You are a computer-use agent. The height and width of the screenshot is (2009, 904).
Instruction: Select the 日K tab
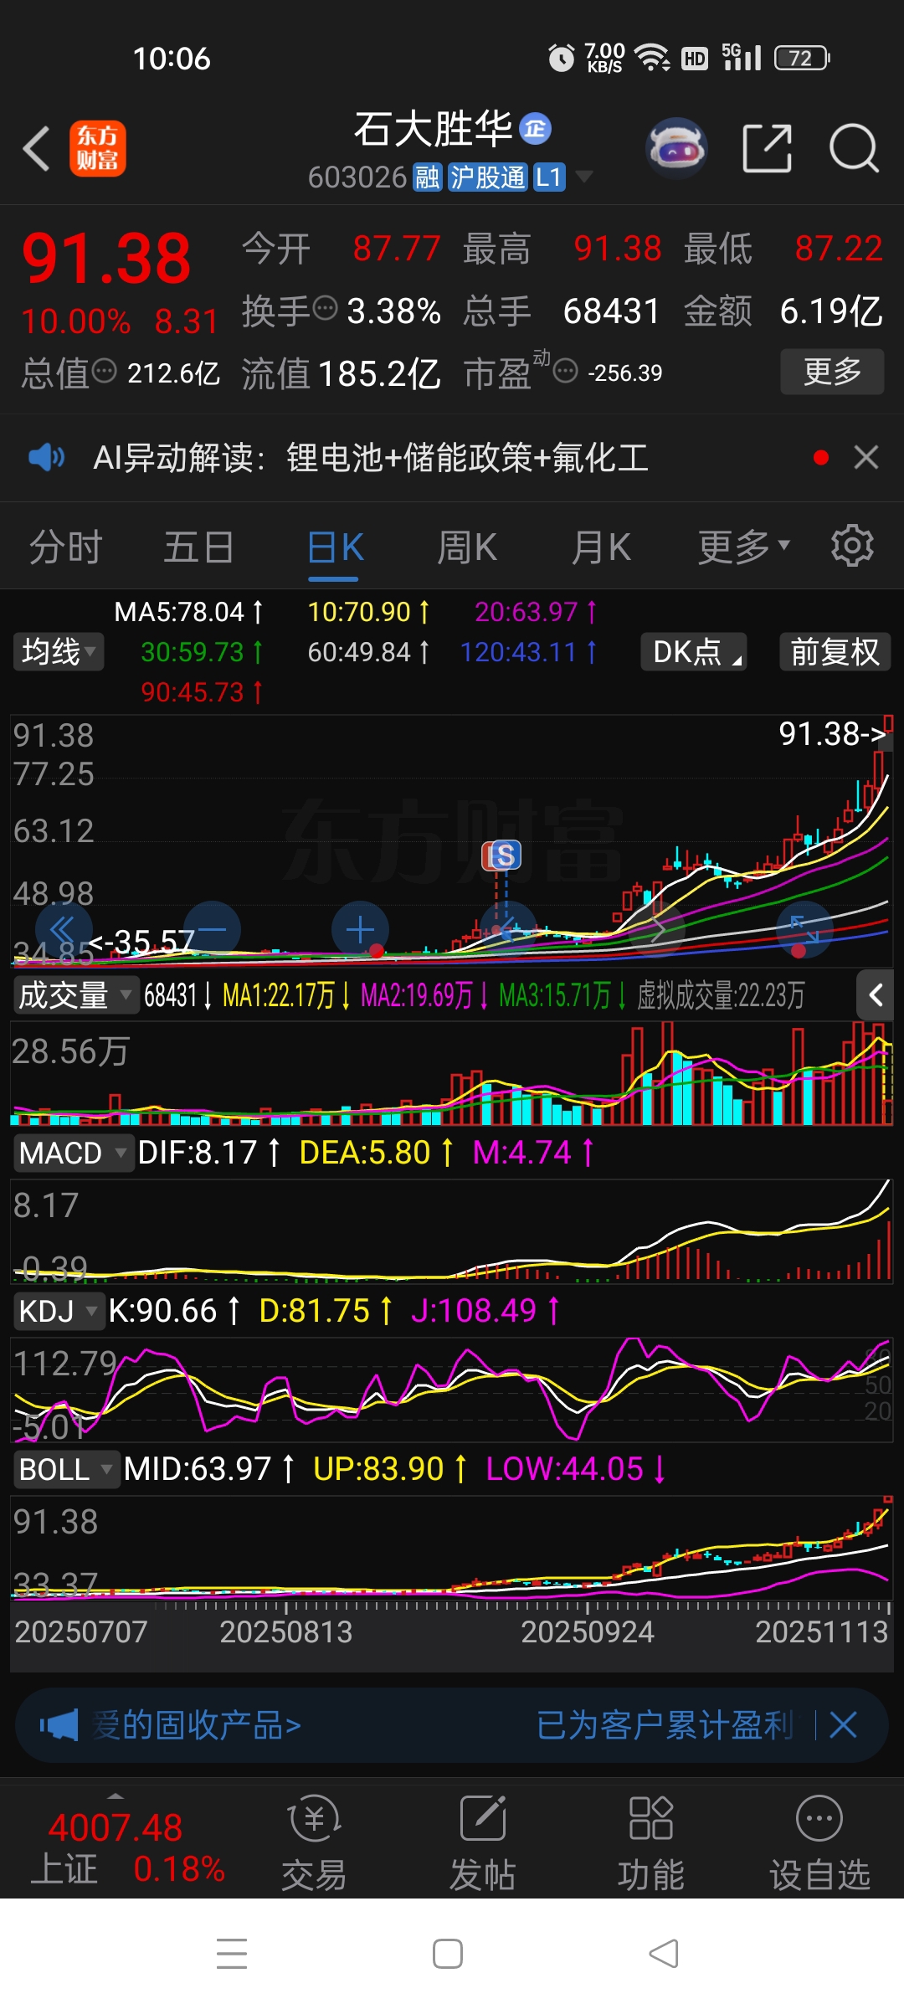click(335, 547)
